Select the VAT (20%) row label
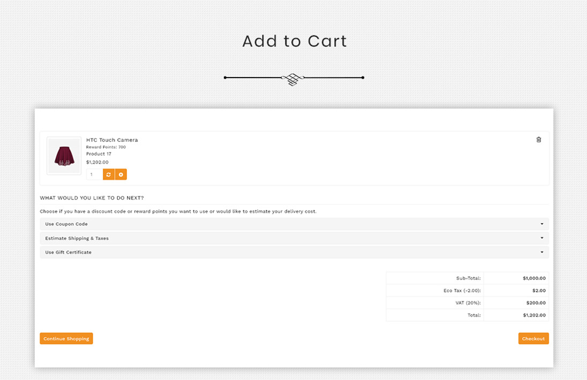This screenshot has width=587, height=380. (x=468, y=303)
